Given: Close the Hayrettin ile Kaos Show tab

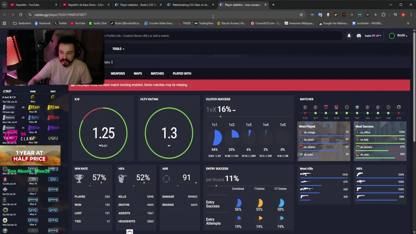Looking at the screenshot, I should (x=109, y=5).
